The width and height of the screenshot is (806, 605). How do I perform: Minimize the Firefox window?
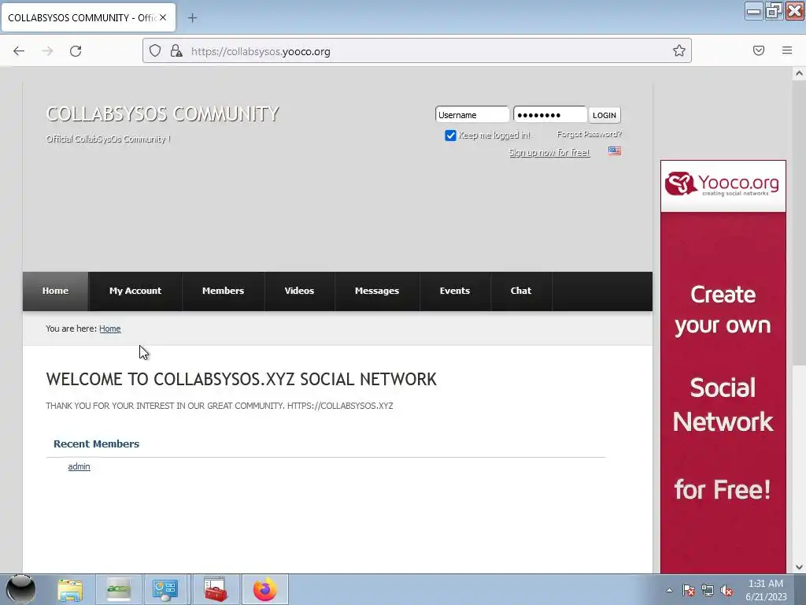point(753,11)
